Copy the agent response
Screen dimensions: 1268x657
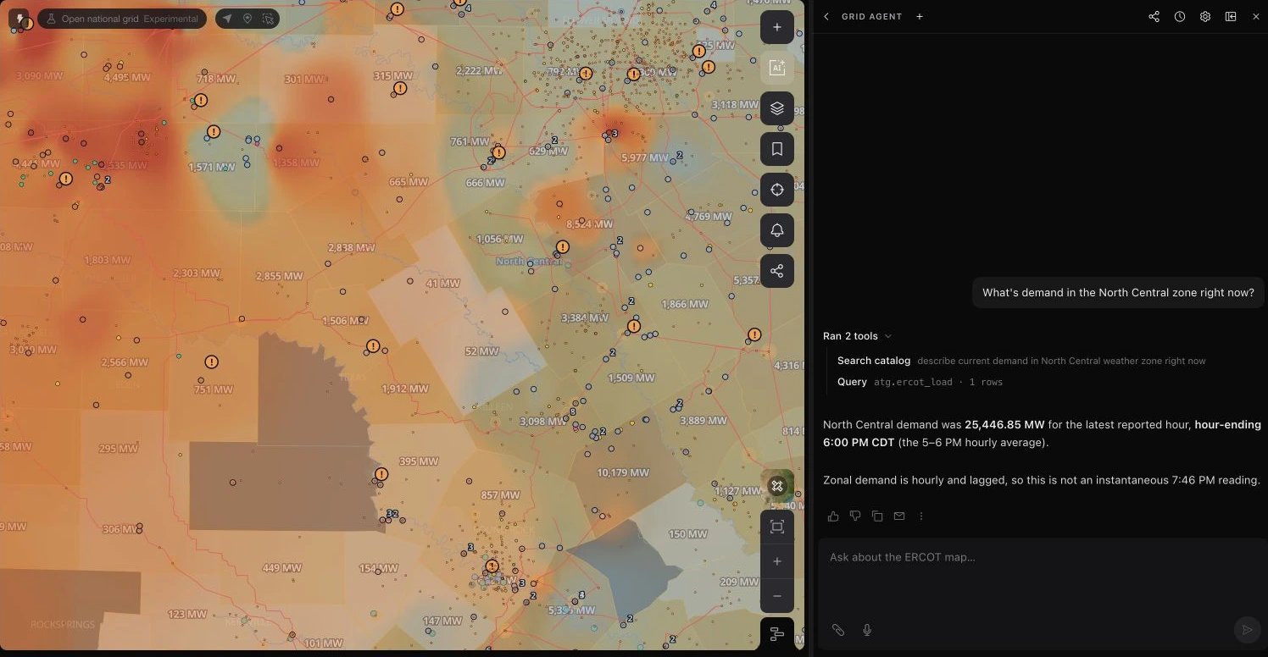877,516
